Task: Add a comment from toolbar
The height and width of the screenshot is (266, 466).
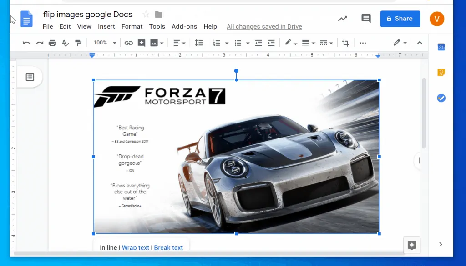Action: 142,43
